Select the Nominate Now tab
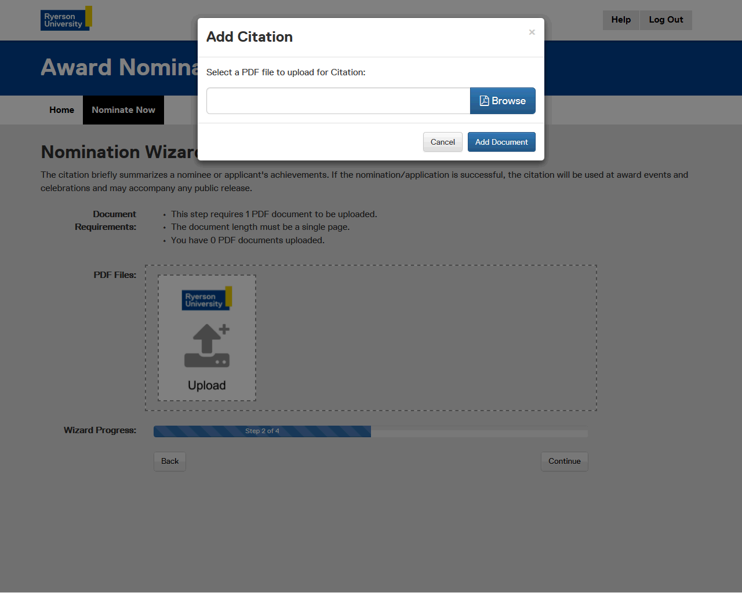Viewport: 742px width, 593px height. (123, 110)
